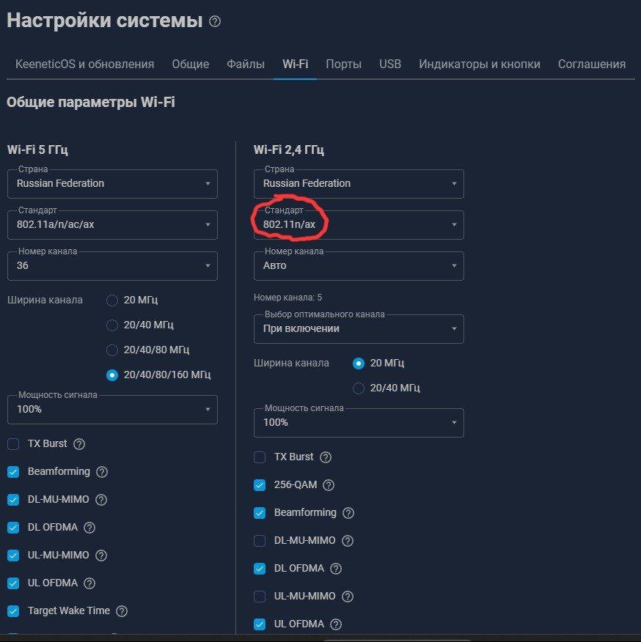Enable TX Burst checkbox for Wi-Fi 5 ГГц
This screenshot has width=641, height=642.
(x=13, y=444)
